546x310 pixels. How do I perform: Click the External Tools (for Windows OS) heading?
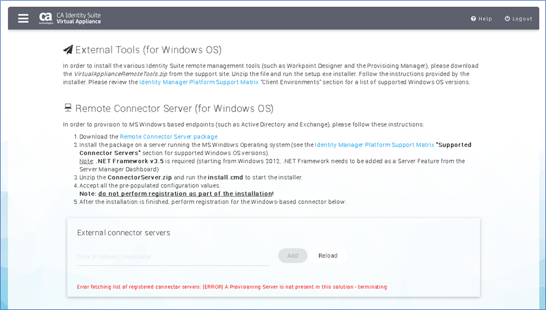(148, 50)
